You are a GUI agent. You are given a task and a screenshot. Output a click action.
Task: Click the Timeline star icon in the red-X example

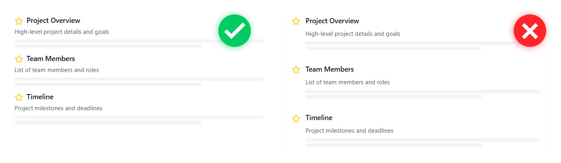point(296,118)
